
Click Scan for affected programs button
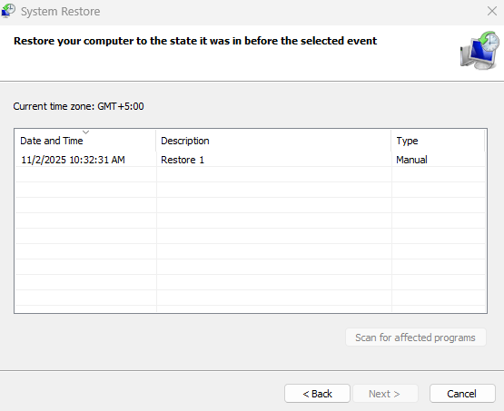point(416,338)
